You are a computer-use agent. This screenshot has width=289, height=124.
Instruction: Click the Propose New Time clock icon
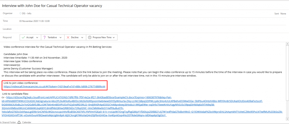tap(89, 37)
